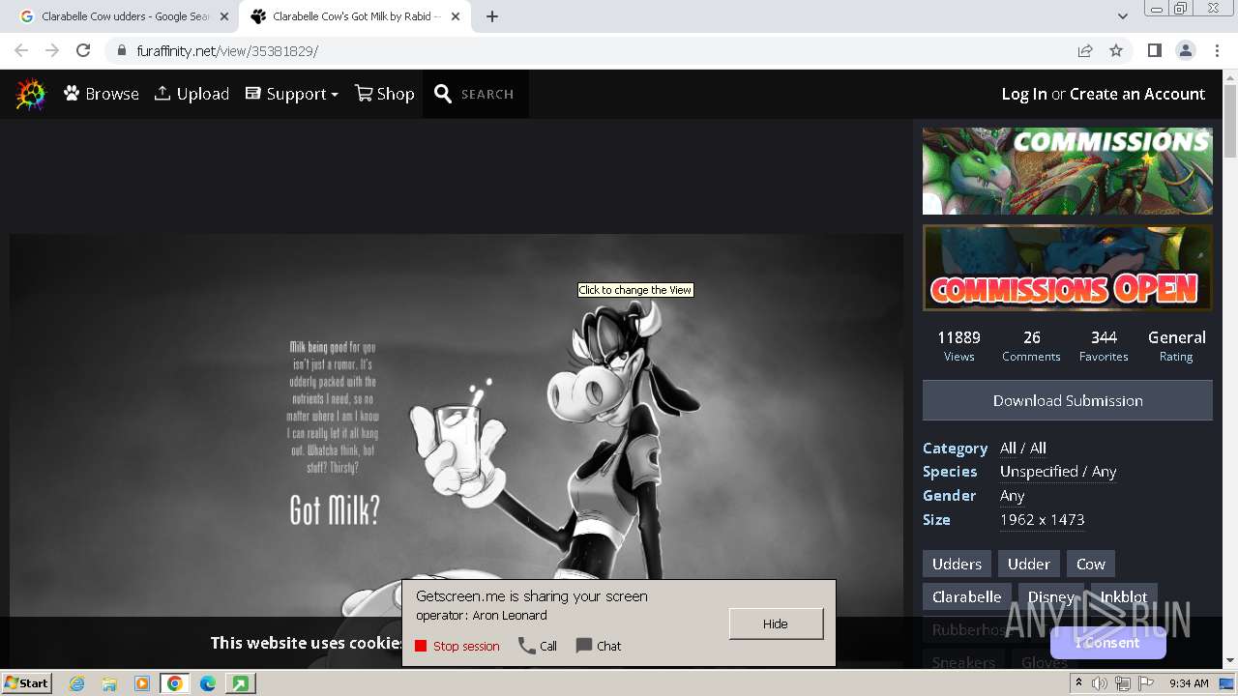
Task: Click the Inkblot tag
Action: click(x=1124, y=596)
